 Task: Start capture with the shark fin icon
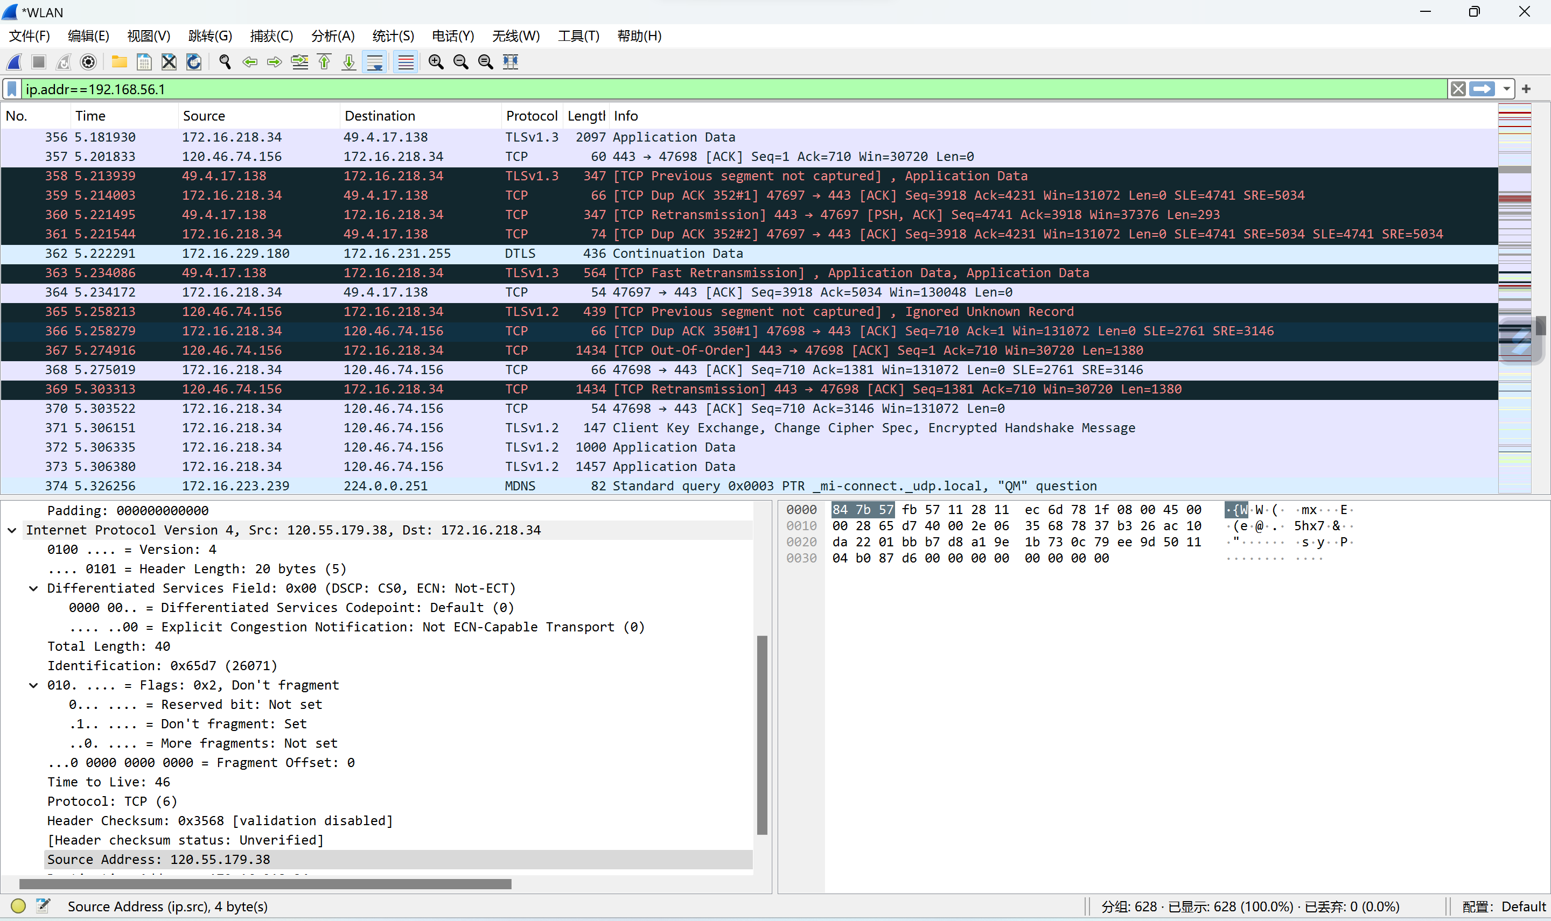(15, 62)
